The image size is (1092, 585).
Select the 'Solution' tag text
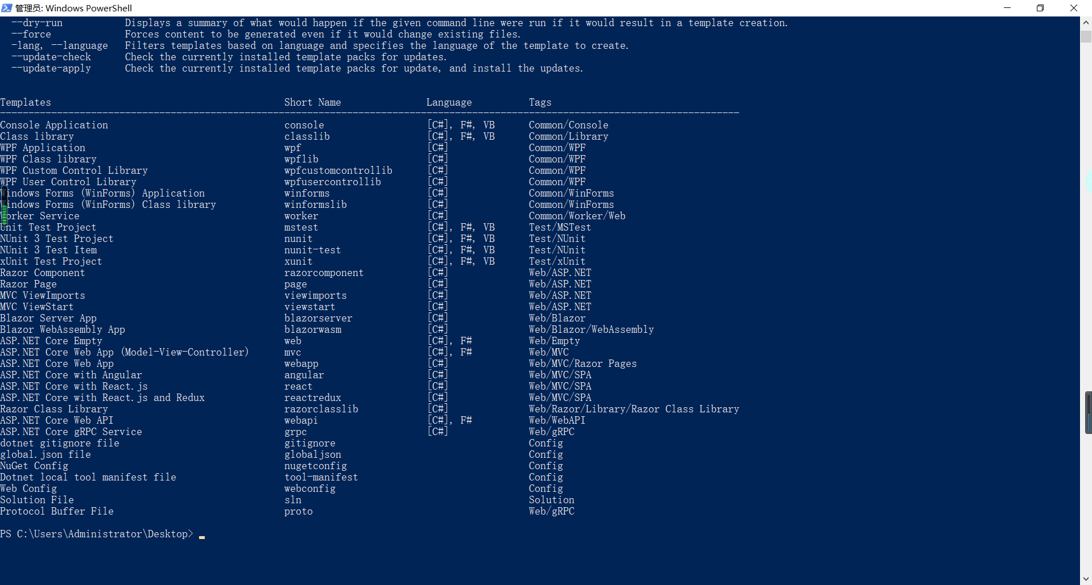point(552,500)
